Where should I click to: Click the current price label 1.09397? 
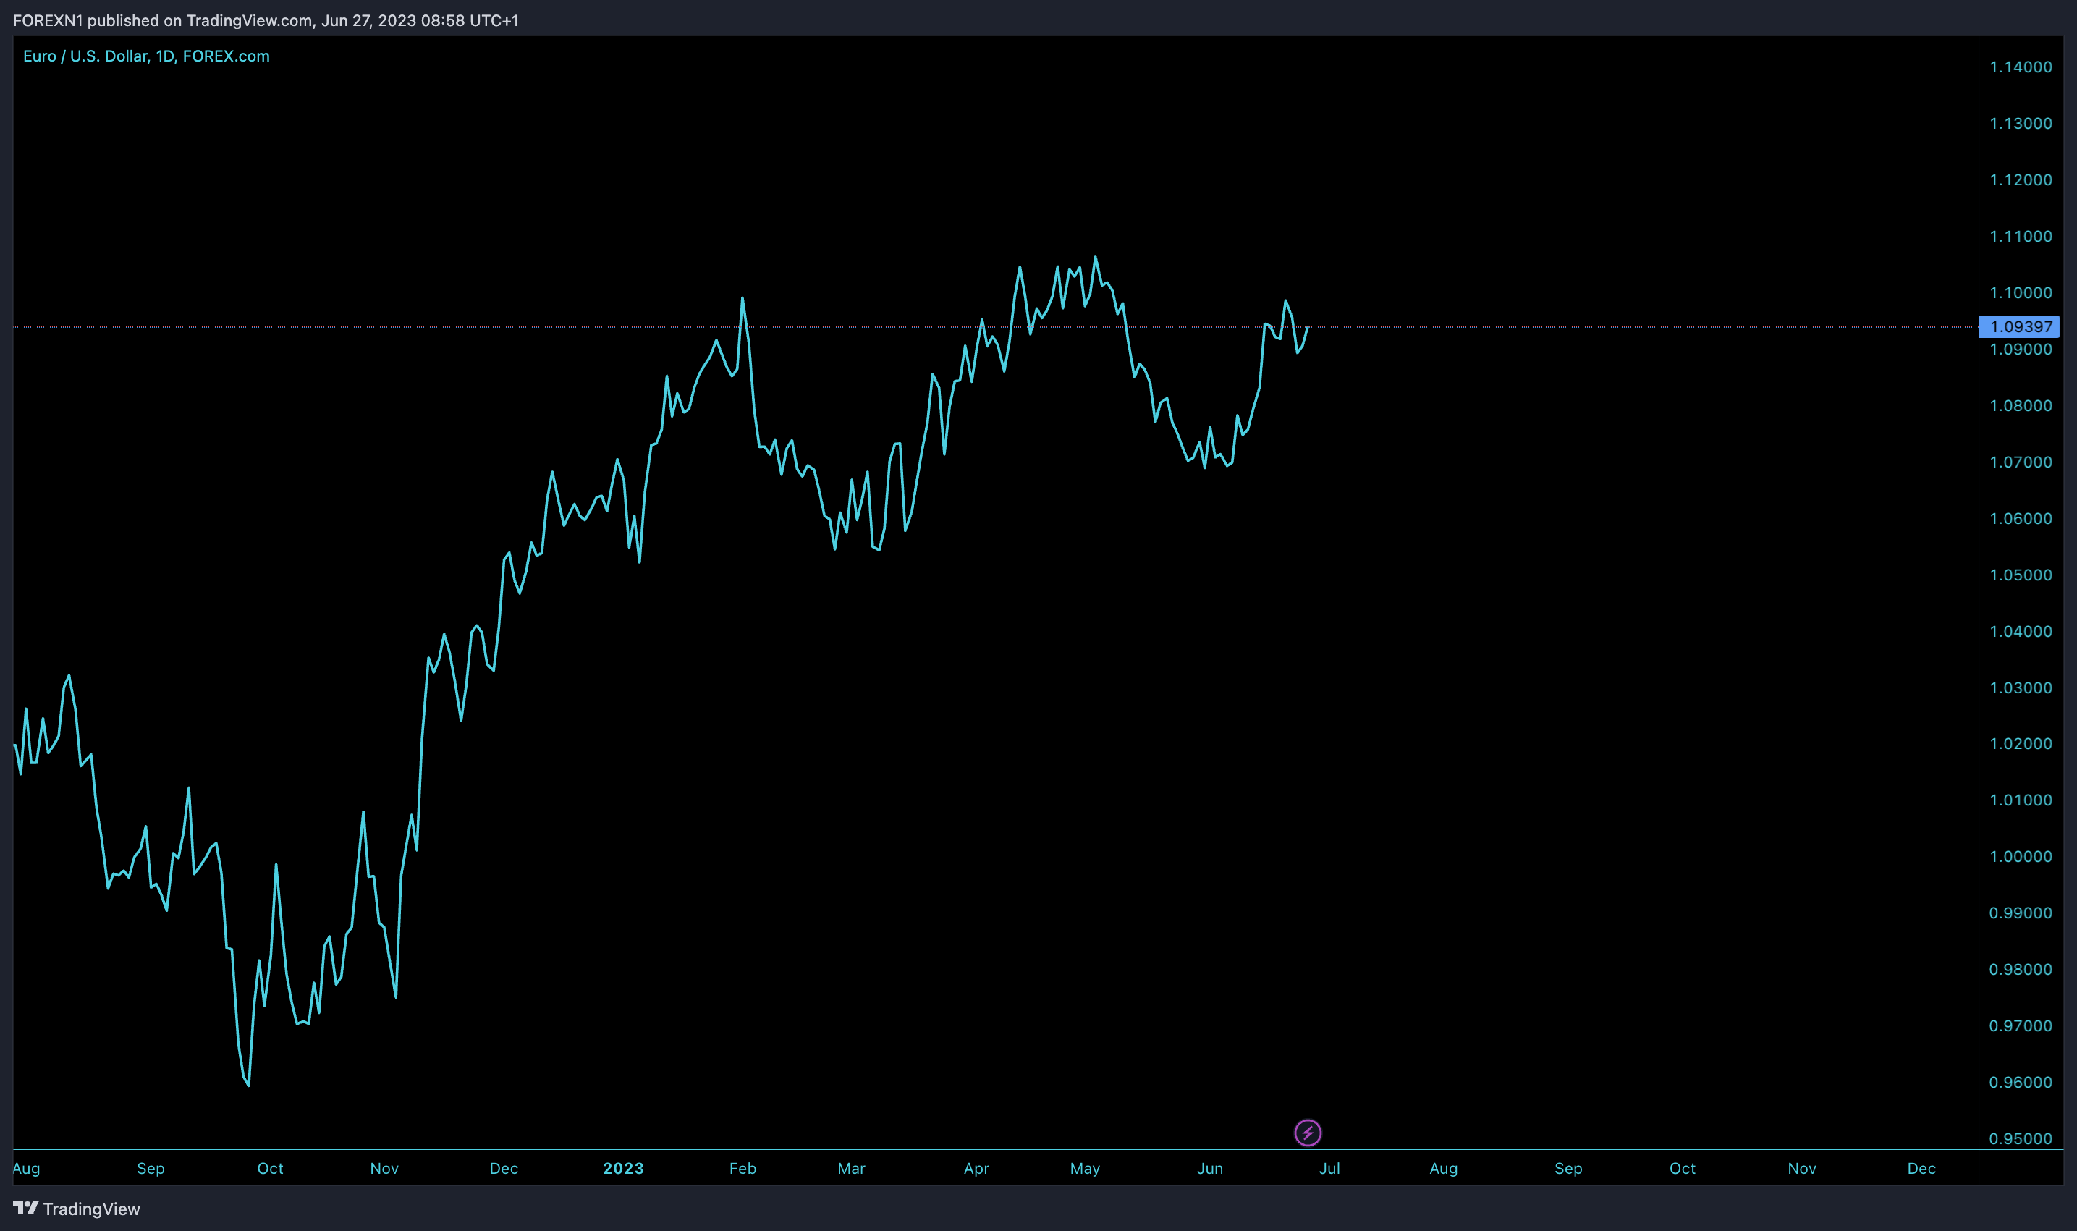pos(2020,327)
